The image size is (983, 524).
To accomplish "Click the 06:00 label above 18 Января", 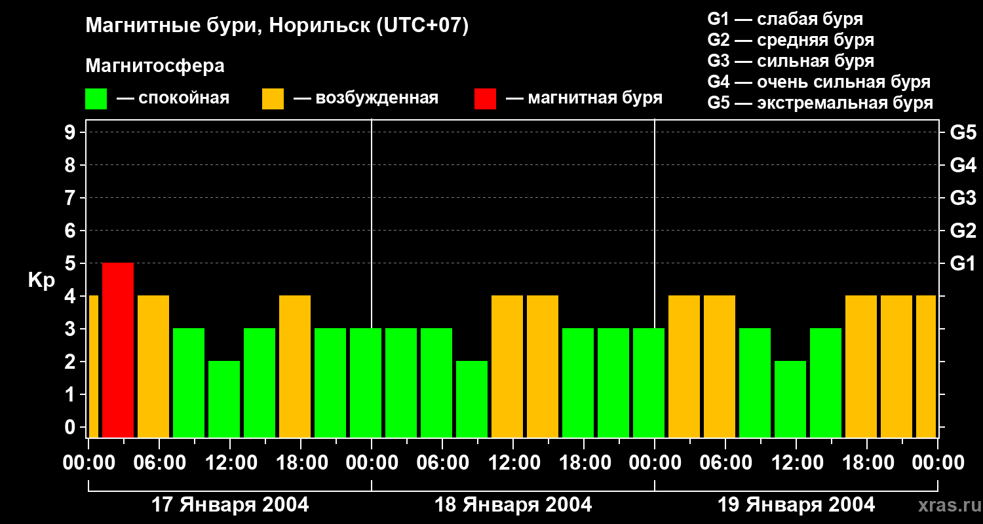I will (442, 463).
